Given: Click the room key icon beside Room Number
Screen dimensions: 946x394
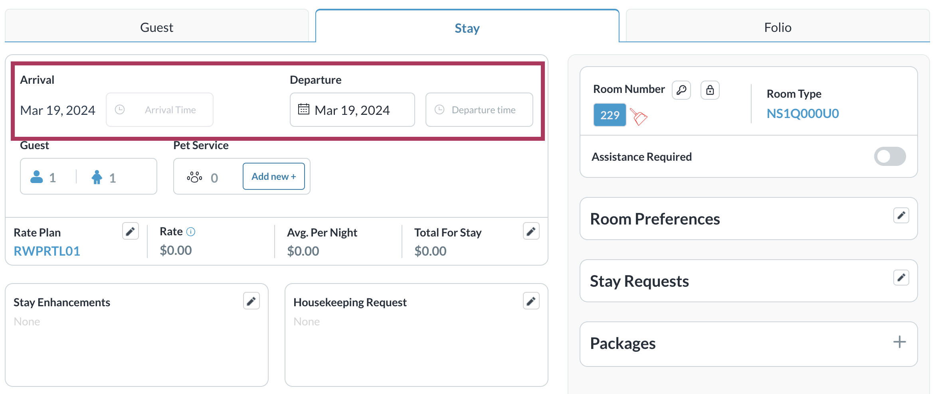Looking at the screenshot, I should 681,90.
